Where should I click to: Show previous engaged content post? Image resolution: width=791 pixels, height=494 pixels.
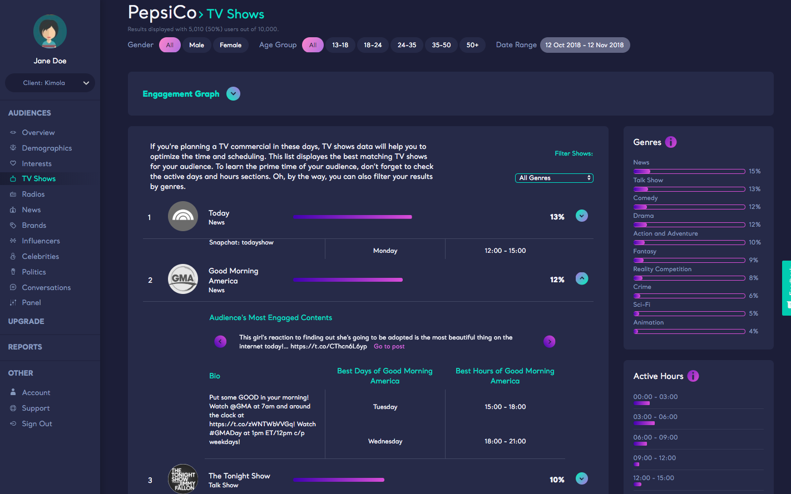[x=221, y=342]
